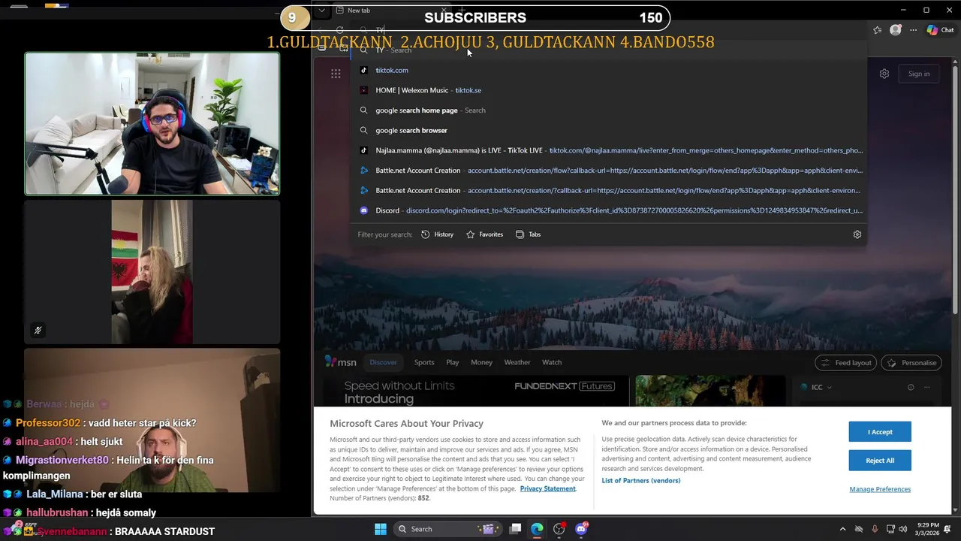Open Copilot Chat in the toolbar
Image resolution: width=961 pixels, height=541 pixels.
940,30
